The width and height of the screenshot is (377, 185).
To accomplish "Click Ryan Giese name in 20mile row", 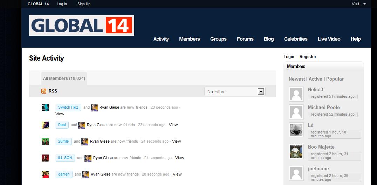I will (100, 141).
